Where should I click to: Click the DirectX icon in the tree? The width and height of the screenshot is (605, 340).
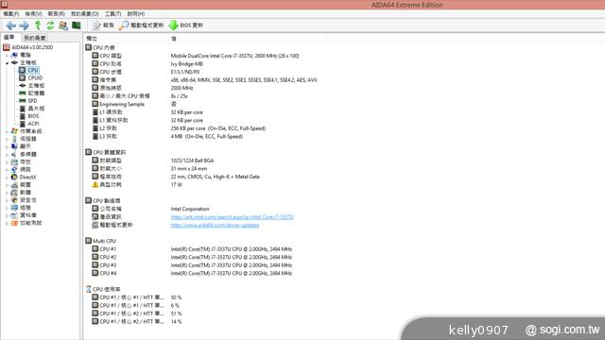click(14, 177)
